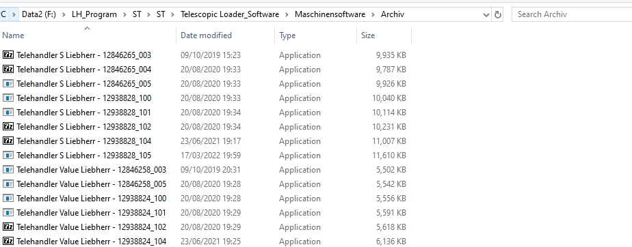Select file Telehandler Value Liebherr - 12846258_003
Viewport: 632px width, 247px height.
pyautogui.click(x=92, y=169)
